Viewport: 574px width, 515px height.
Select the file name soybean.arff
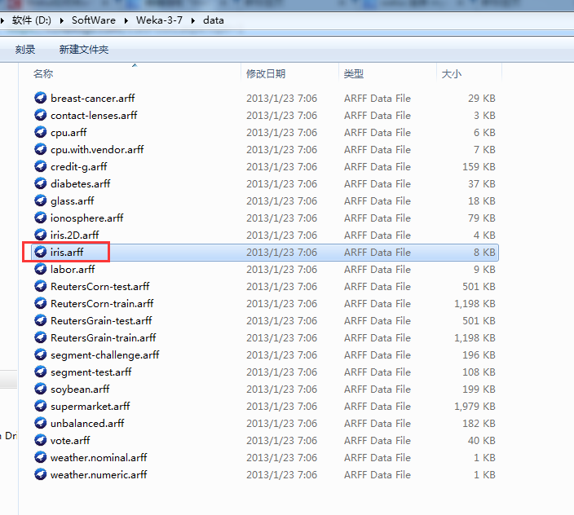(x=80, y=390)
